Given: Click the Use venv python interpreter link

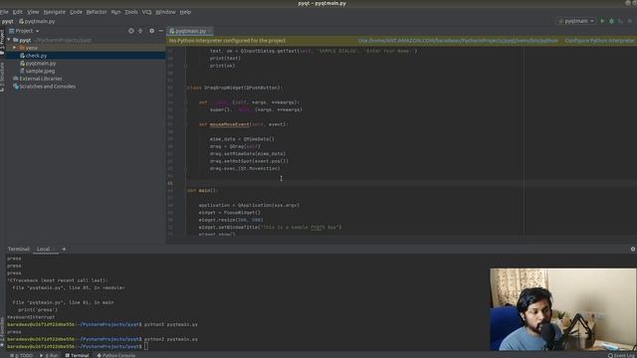Looking at the screenshot, I should (x=458, y=41).
